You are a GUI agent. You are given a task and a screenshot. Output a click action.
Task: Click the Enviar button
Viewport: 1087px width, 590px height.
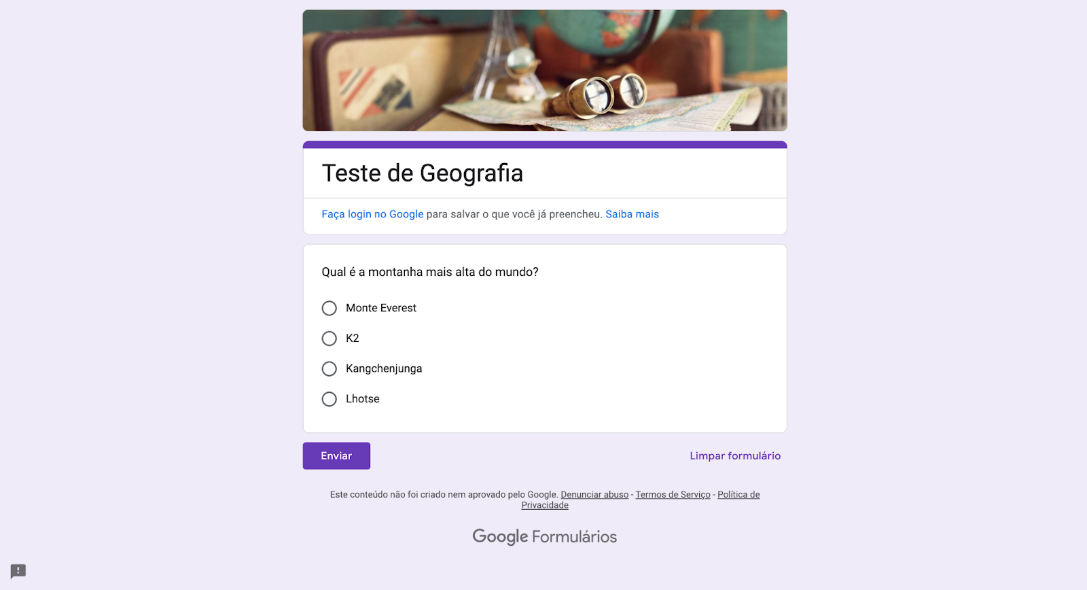pos(336,455)
